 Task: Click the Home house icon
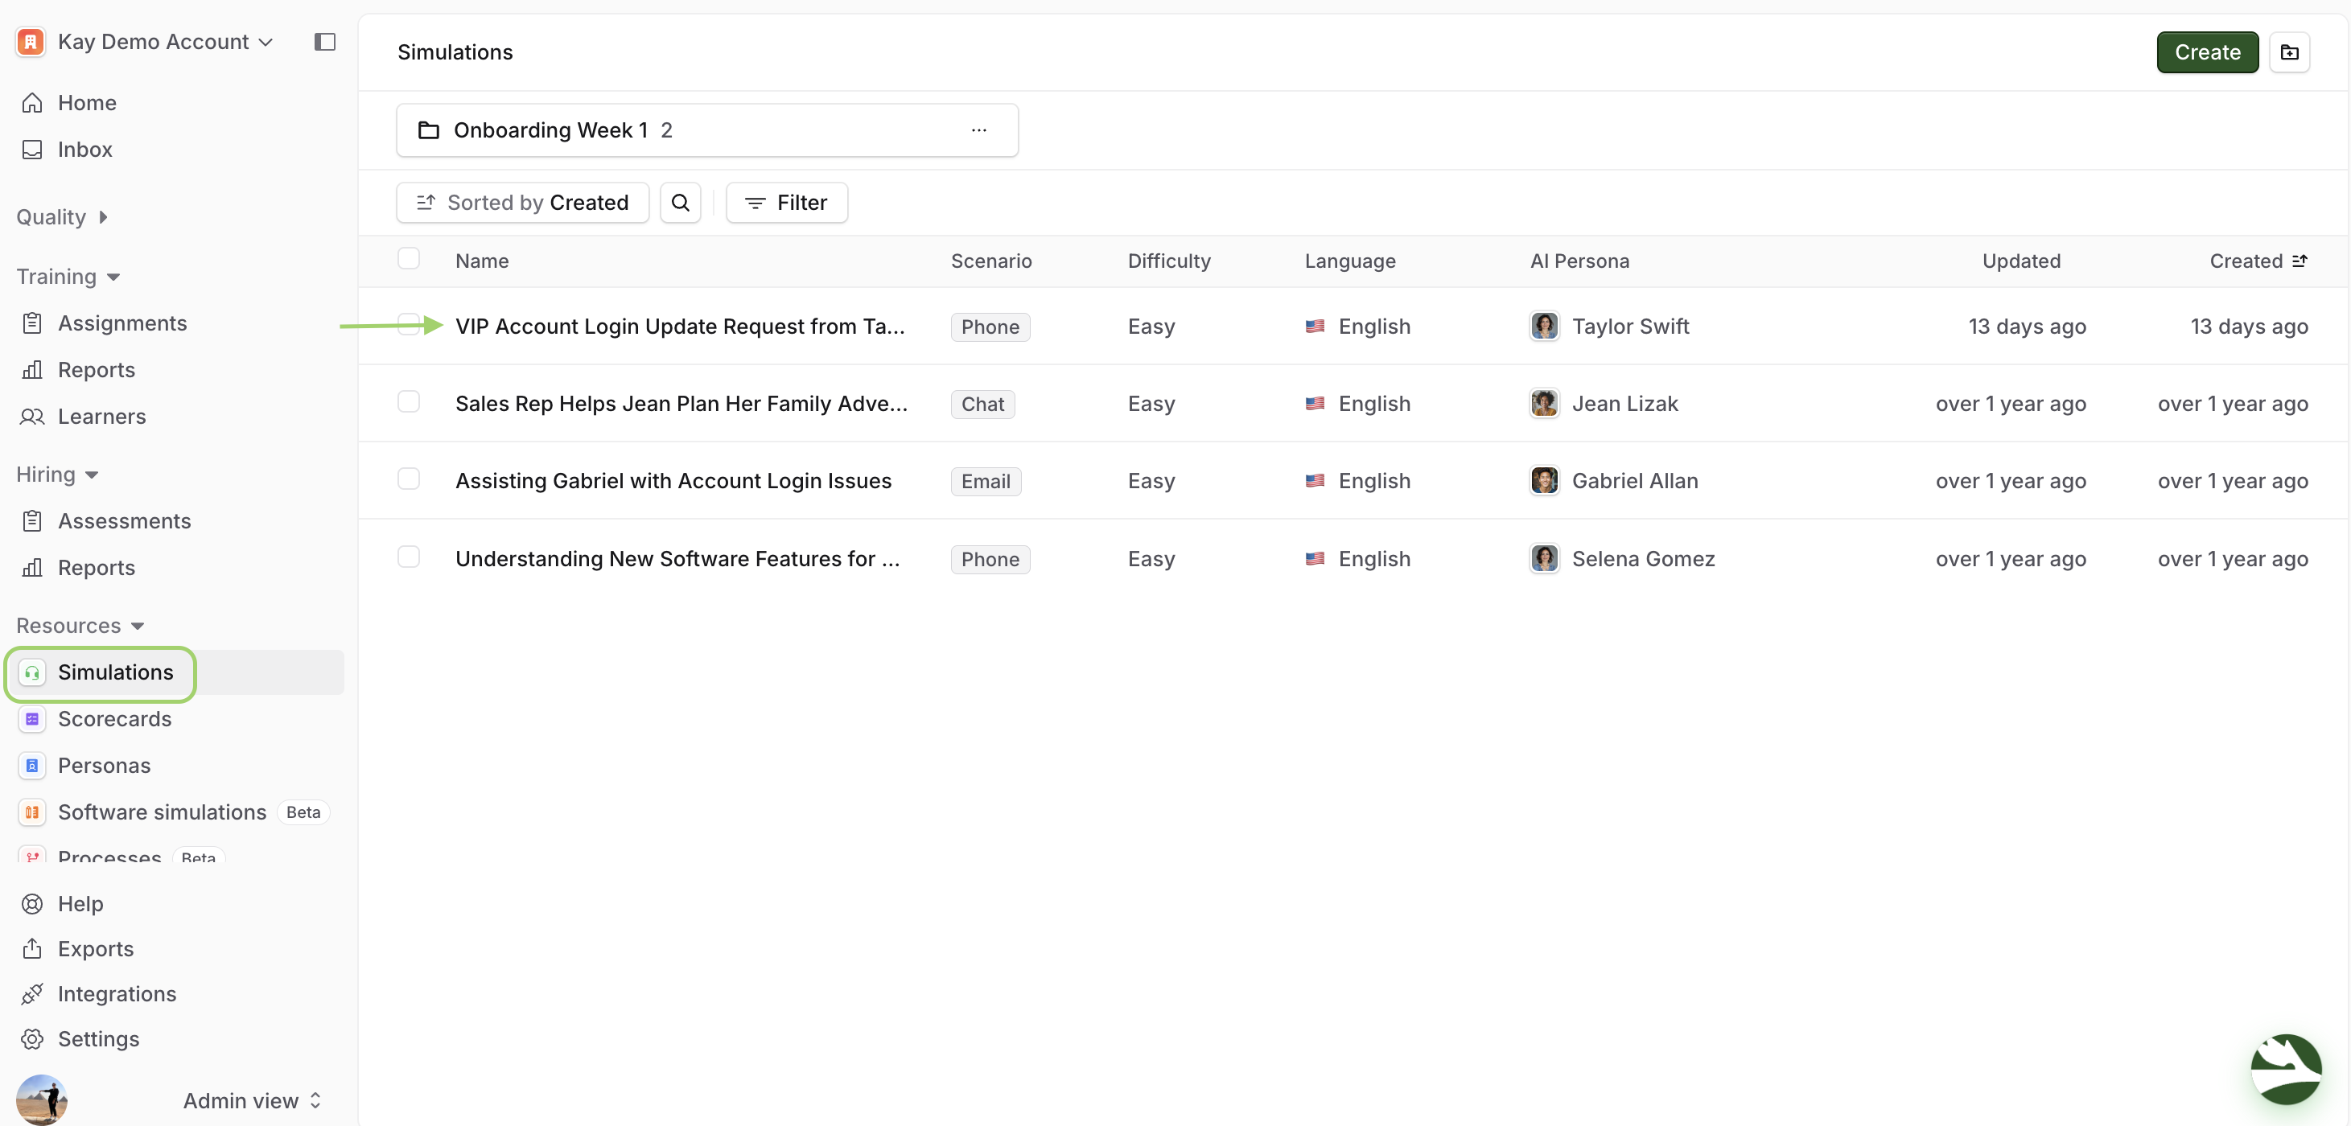click(x=32, y=102)
